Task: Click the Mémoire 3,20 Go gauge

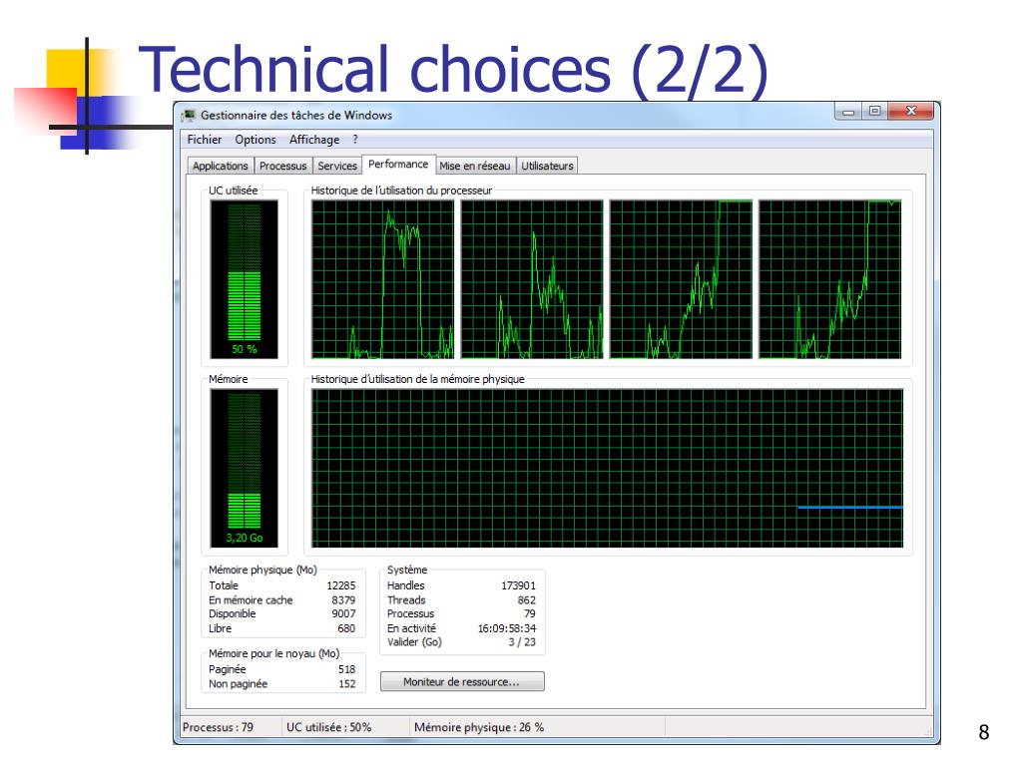Action: [244, 469]
